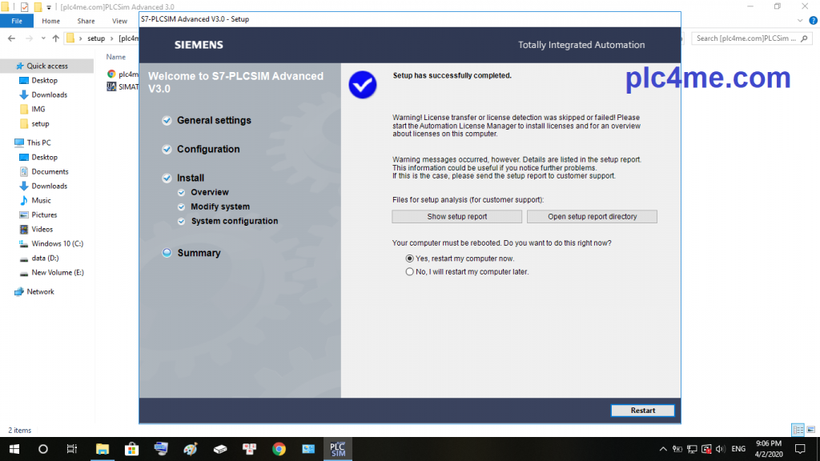Show hidden system tray icons
This screenshot has width=820, height=461.
pyautogui.click(x=664, y=449)
